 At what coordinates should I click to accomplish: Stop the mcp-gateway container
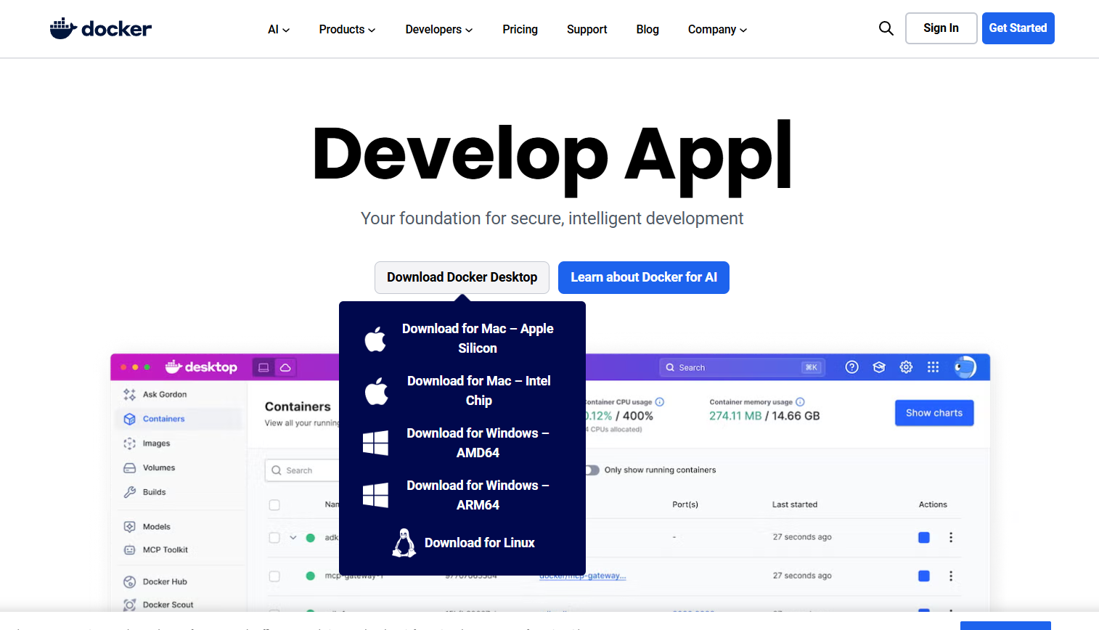point(924,576)
